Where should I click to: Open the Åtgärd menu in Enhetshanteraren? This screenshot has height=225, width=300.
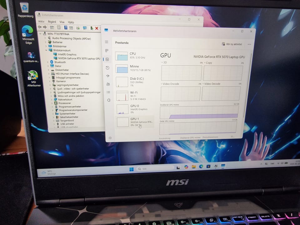click(52, 22)
